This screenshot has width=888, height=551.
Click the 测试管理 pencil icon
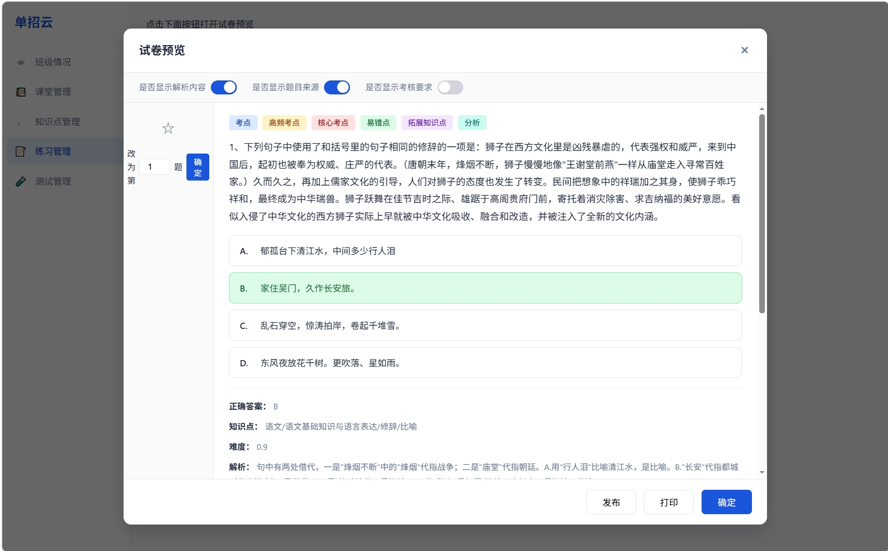(21, 182)
